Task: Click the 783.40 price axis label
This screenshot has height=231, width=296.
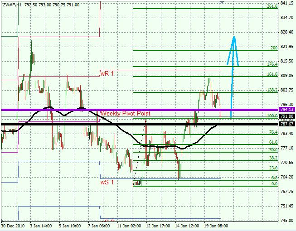Action: (287, 133)
